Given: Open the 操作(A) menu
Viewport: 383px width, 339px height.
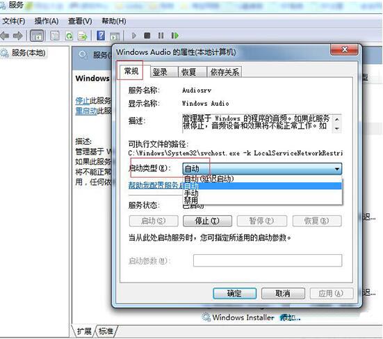Looking at the screenshot, I should [47, 22].
